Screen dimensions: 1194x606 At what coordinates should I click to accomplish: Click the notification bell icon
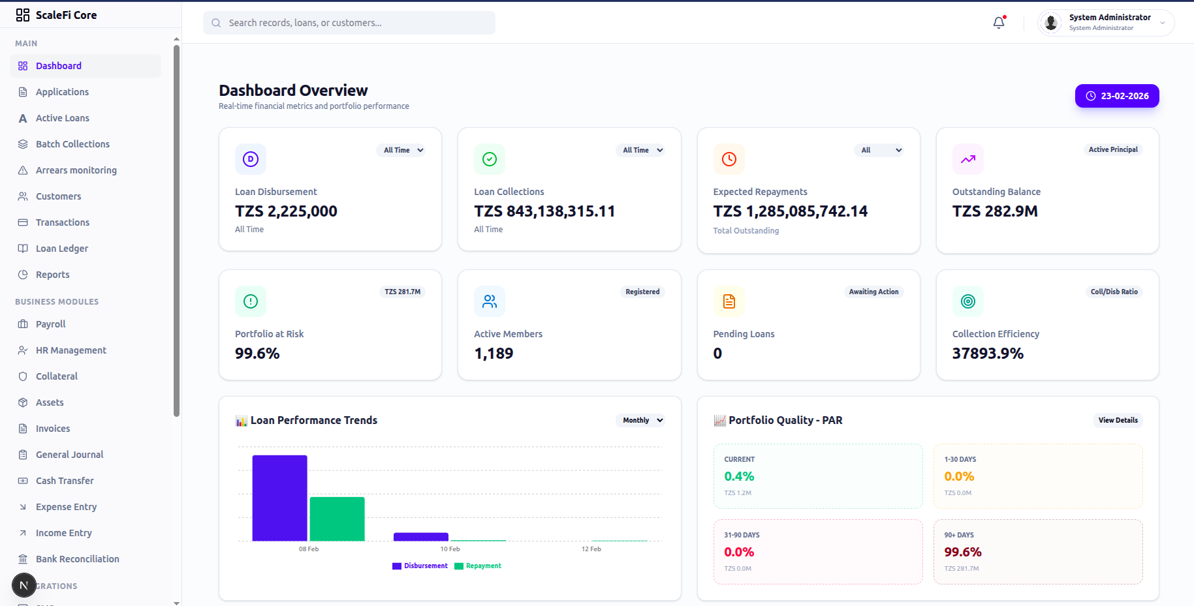click(999, 23)
